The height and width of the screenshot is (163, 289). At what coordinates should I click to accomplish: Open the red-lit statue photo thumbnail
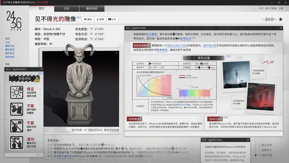(x=261, y=98)
